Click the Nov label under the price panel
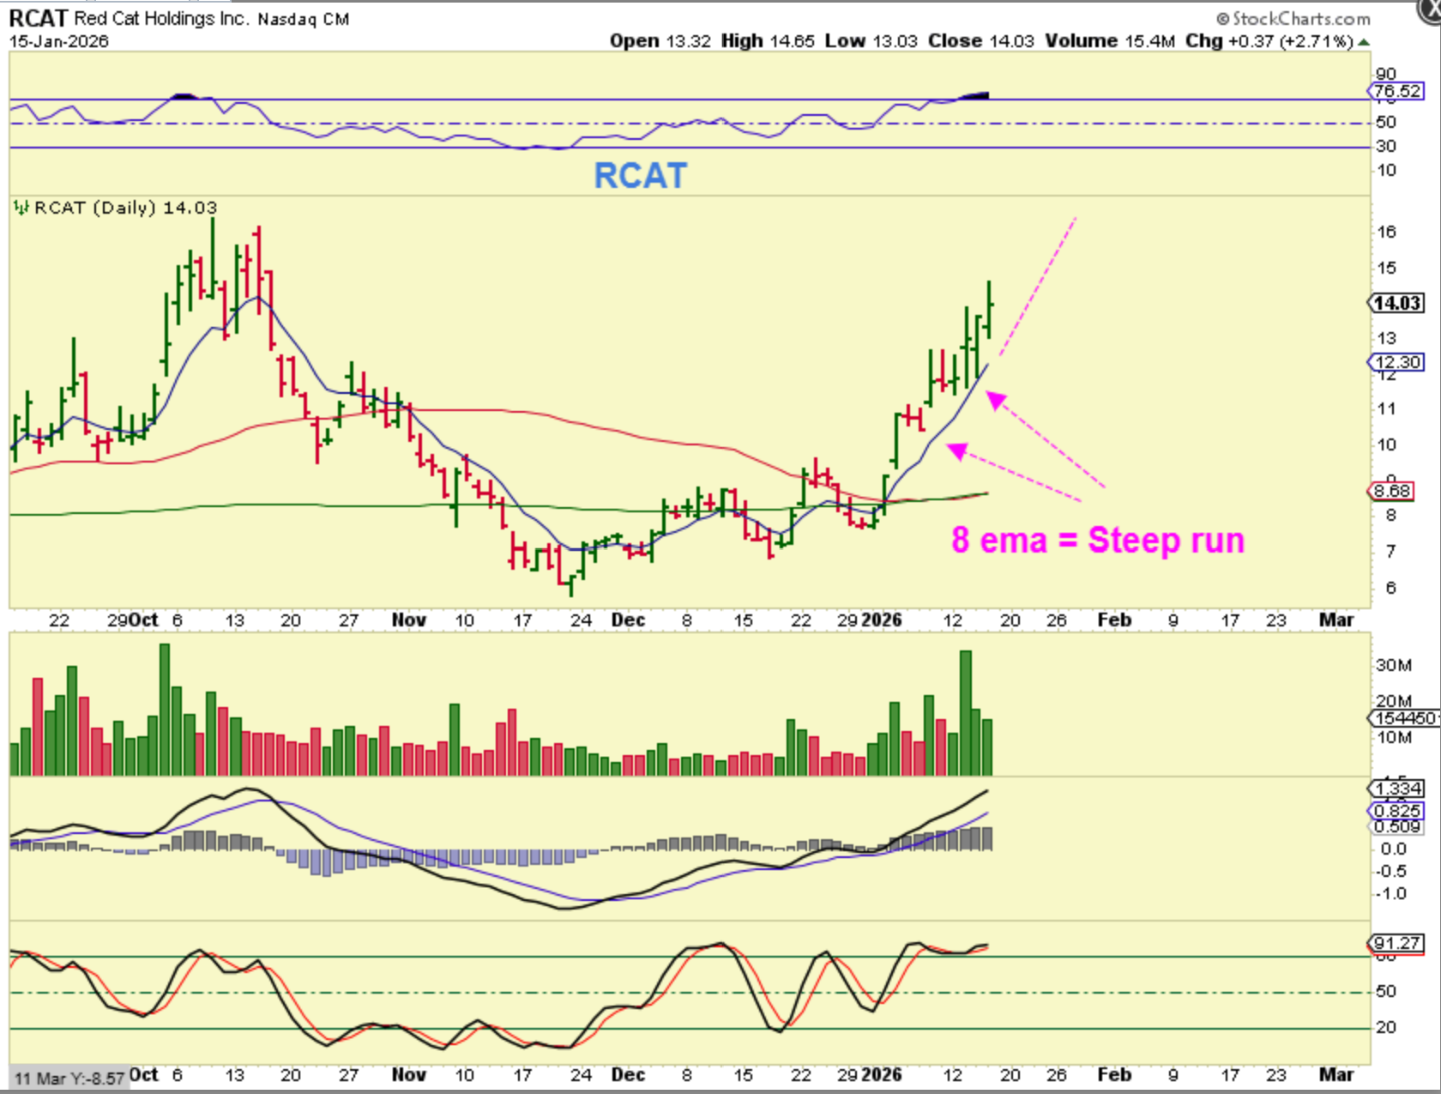This screenshot has height=1094, width=1441. pyautogui.click(x=409, y=620)
